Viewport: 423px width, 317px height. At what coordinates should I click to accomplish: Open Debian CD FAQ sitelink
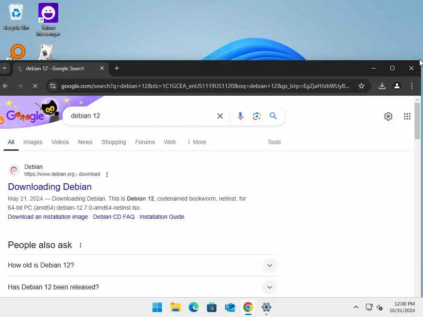pyautogui.click(x=114, y=217)
